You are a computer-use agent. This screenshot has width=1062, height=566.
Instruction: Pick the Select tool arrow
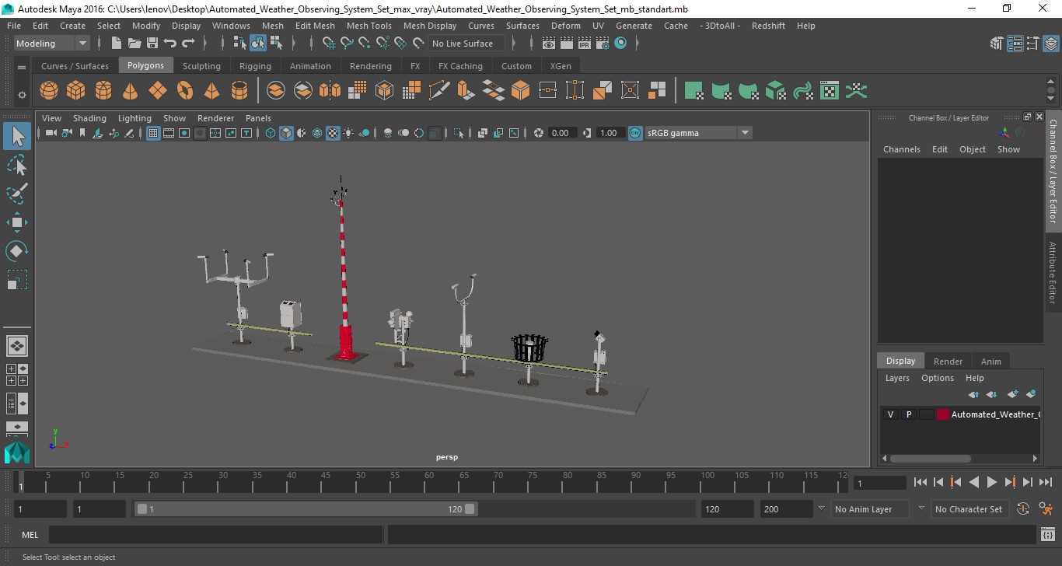(x=17, y=136)
